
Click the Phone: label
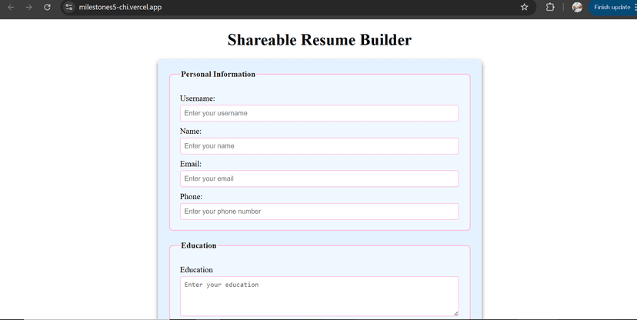(192, 197)
